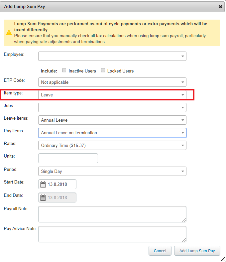Click the Add Lump Sum Pay button
The image size is (226, 262).
[197, 251]
